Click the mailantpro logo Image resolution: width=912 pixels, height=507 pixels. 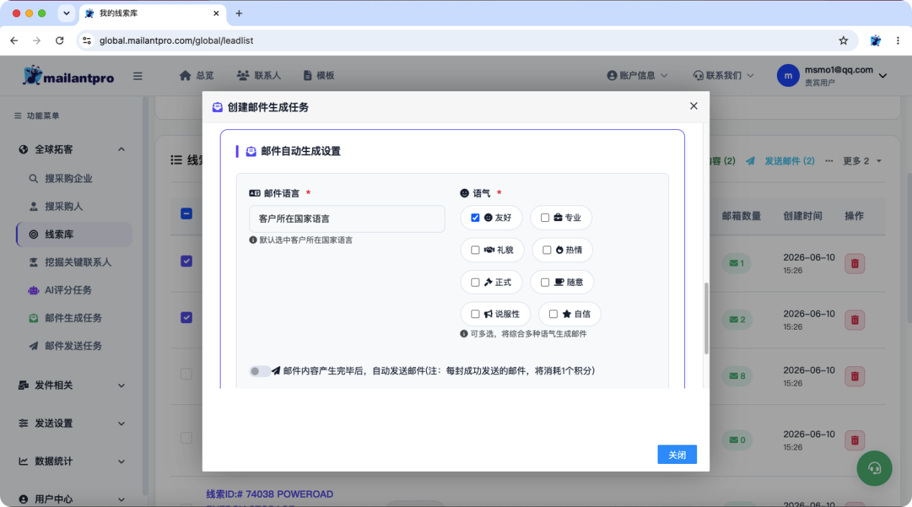68,75
